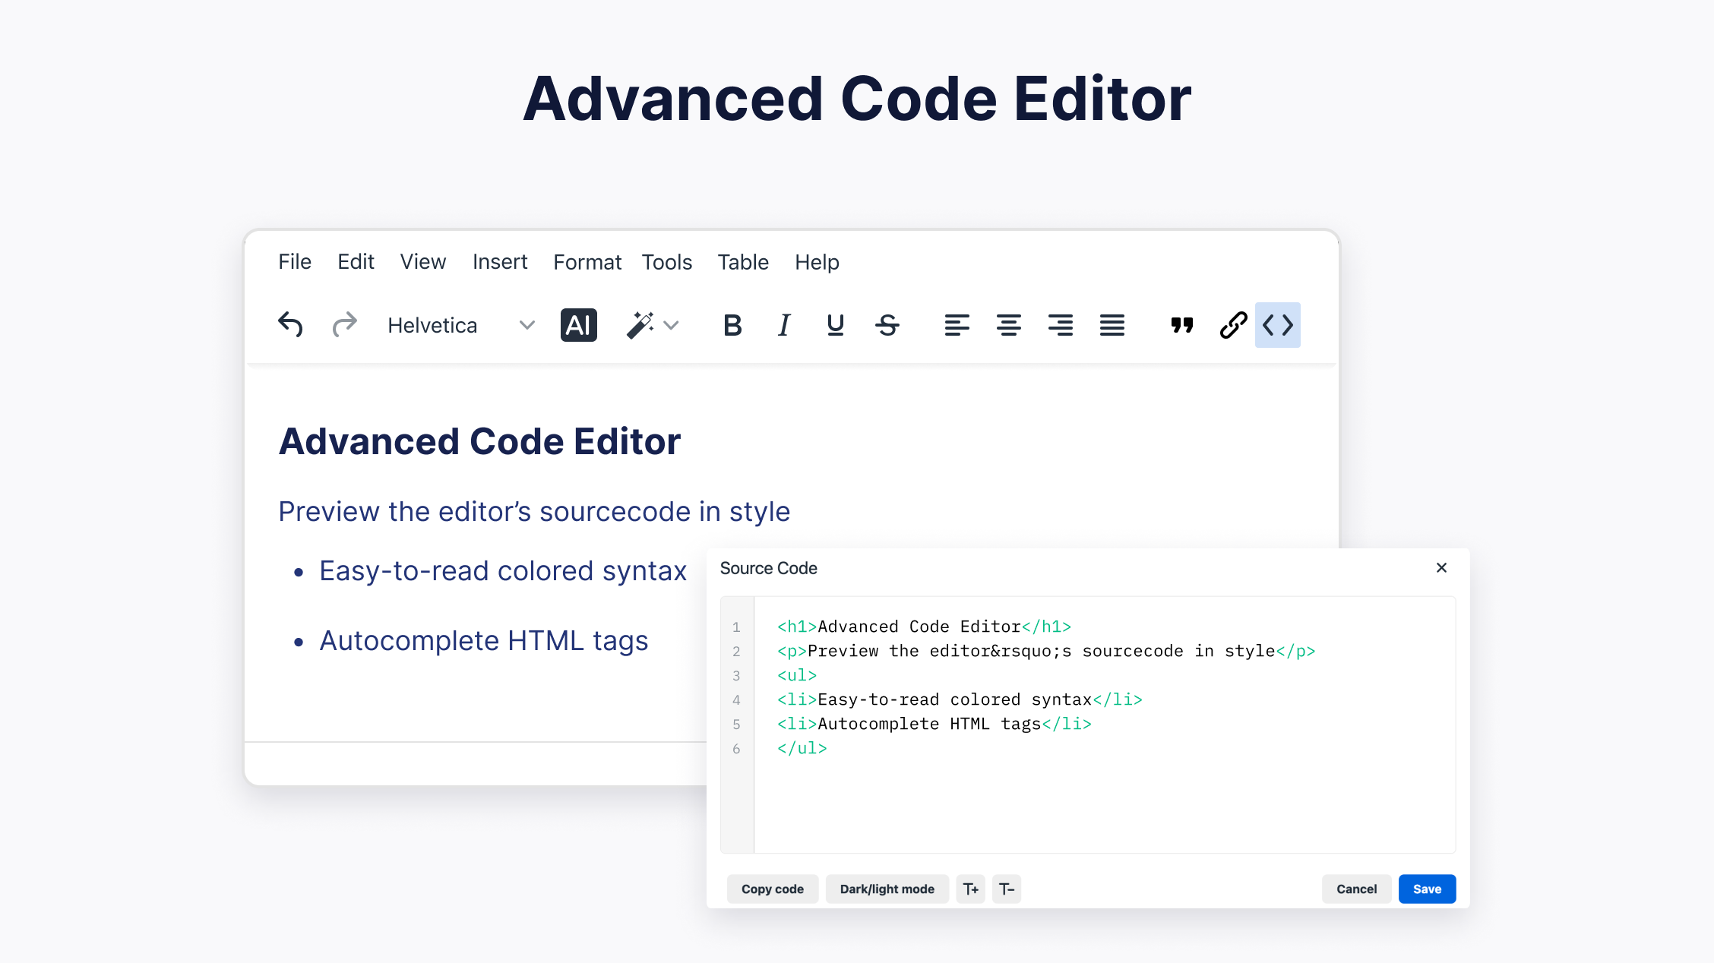Click the Undo arrow icon
Screen dimensions: 1714x963
coord(290,325)
